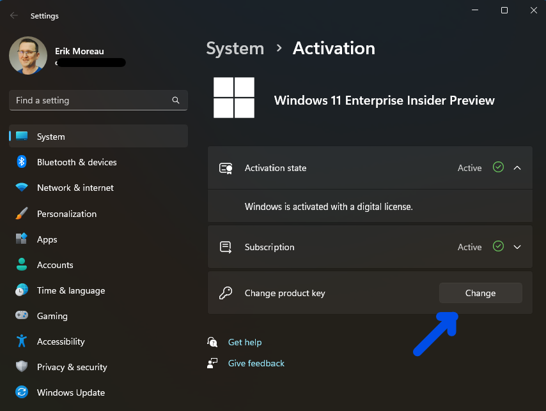Click the Time & language globe icon
This screenshot has width=546, height=411.
22,290
